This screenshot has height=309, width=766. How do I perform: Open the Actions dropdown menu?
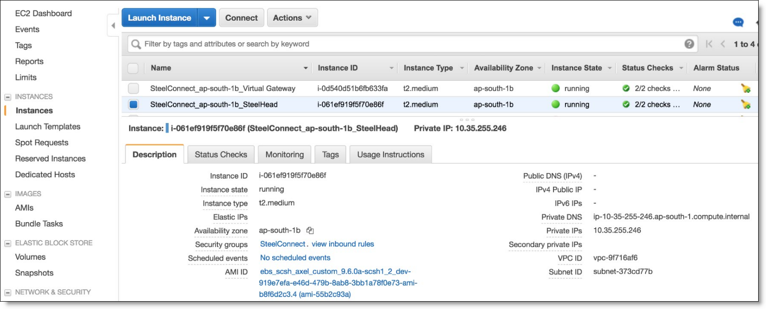click(x=292, y=18)
